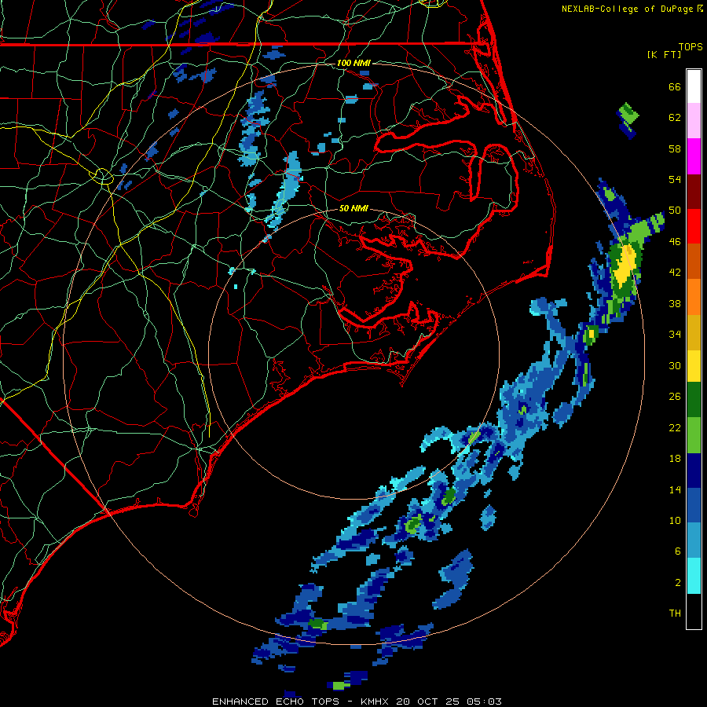Click the TH threshold label
Viewport: 707px width, 707px height.
click(675, 614)
